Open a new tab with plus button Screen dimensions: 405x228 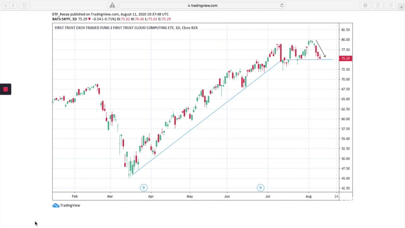pyautogui.click(x=401, y=6)
